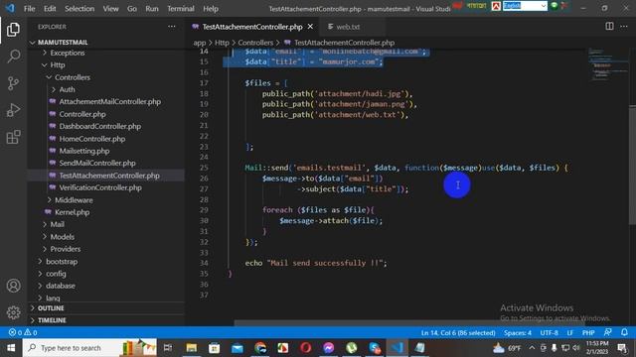Click the Windows taskbar search box
Screen dimensions: 636x357
tap(89, 348)
